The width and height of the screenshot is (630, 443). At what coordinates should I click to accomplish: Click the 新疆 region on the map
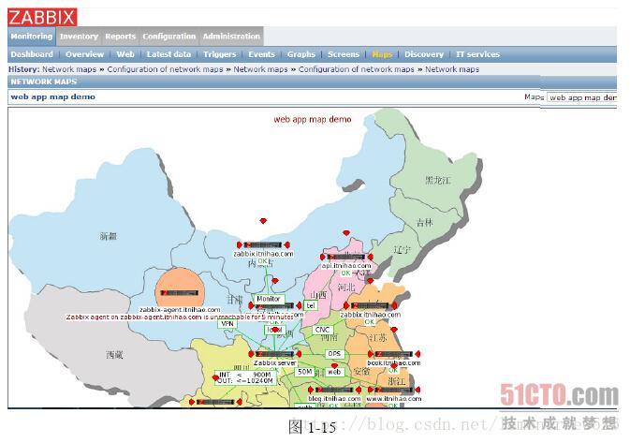tap(109, 236)
